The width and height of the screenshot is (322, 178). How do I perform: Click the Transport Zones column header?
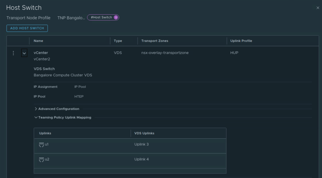(x=155, y=41)
